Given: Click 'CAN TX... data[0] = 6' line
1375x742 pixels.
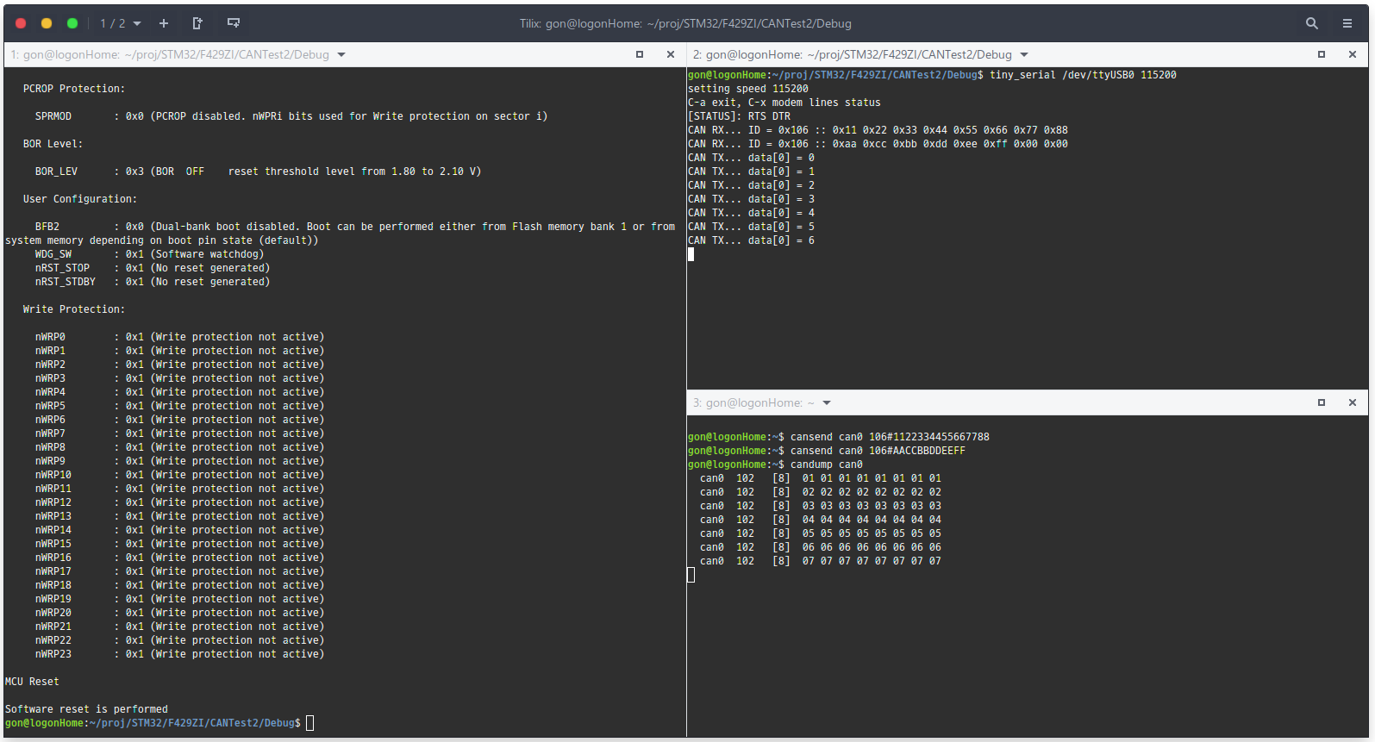Looking at the screenshot, I should [x=751, y=240].
